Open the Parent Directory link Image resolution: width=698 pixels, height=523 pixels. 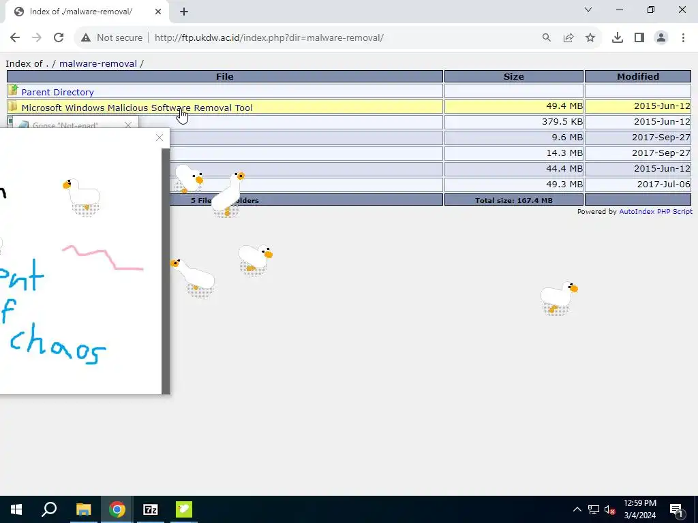click(57, 92)
